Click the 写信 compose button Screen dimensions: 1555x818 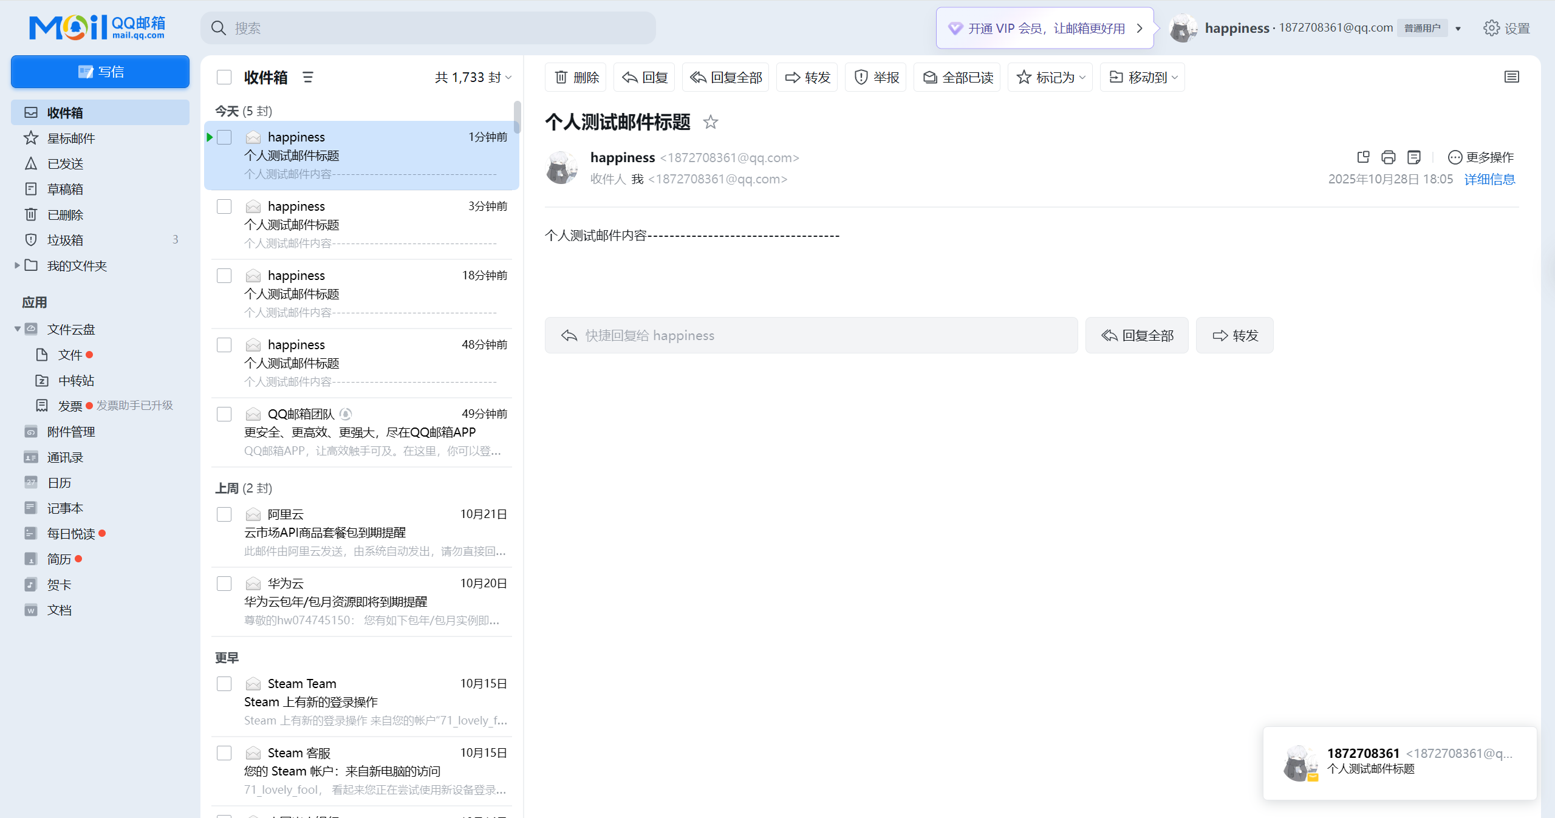point(100,72)
